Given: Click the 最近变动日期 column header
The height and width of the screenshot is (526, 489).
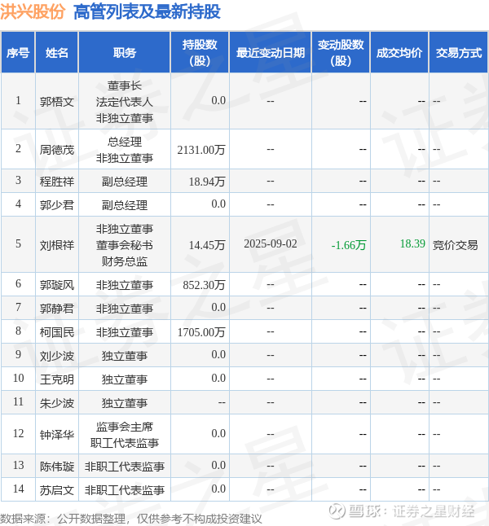Looking at the screenshot, I should [271, 53].
